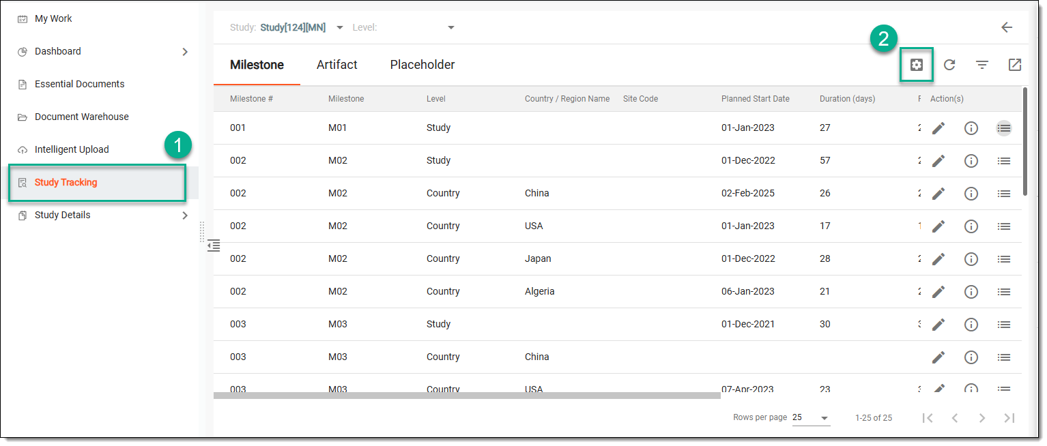
Task: Open list menu for 002 M02 Study row
Action: pyautogui.click(x=1004, y=161)
